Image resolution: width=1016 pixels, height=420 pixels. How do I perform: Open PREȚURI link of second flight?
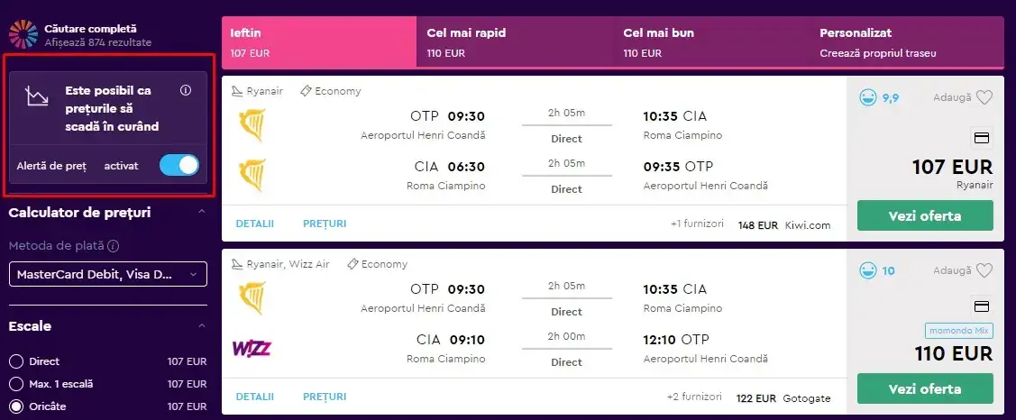[x=325, y=397]
